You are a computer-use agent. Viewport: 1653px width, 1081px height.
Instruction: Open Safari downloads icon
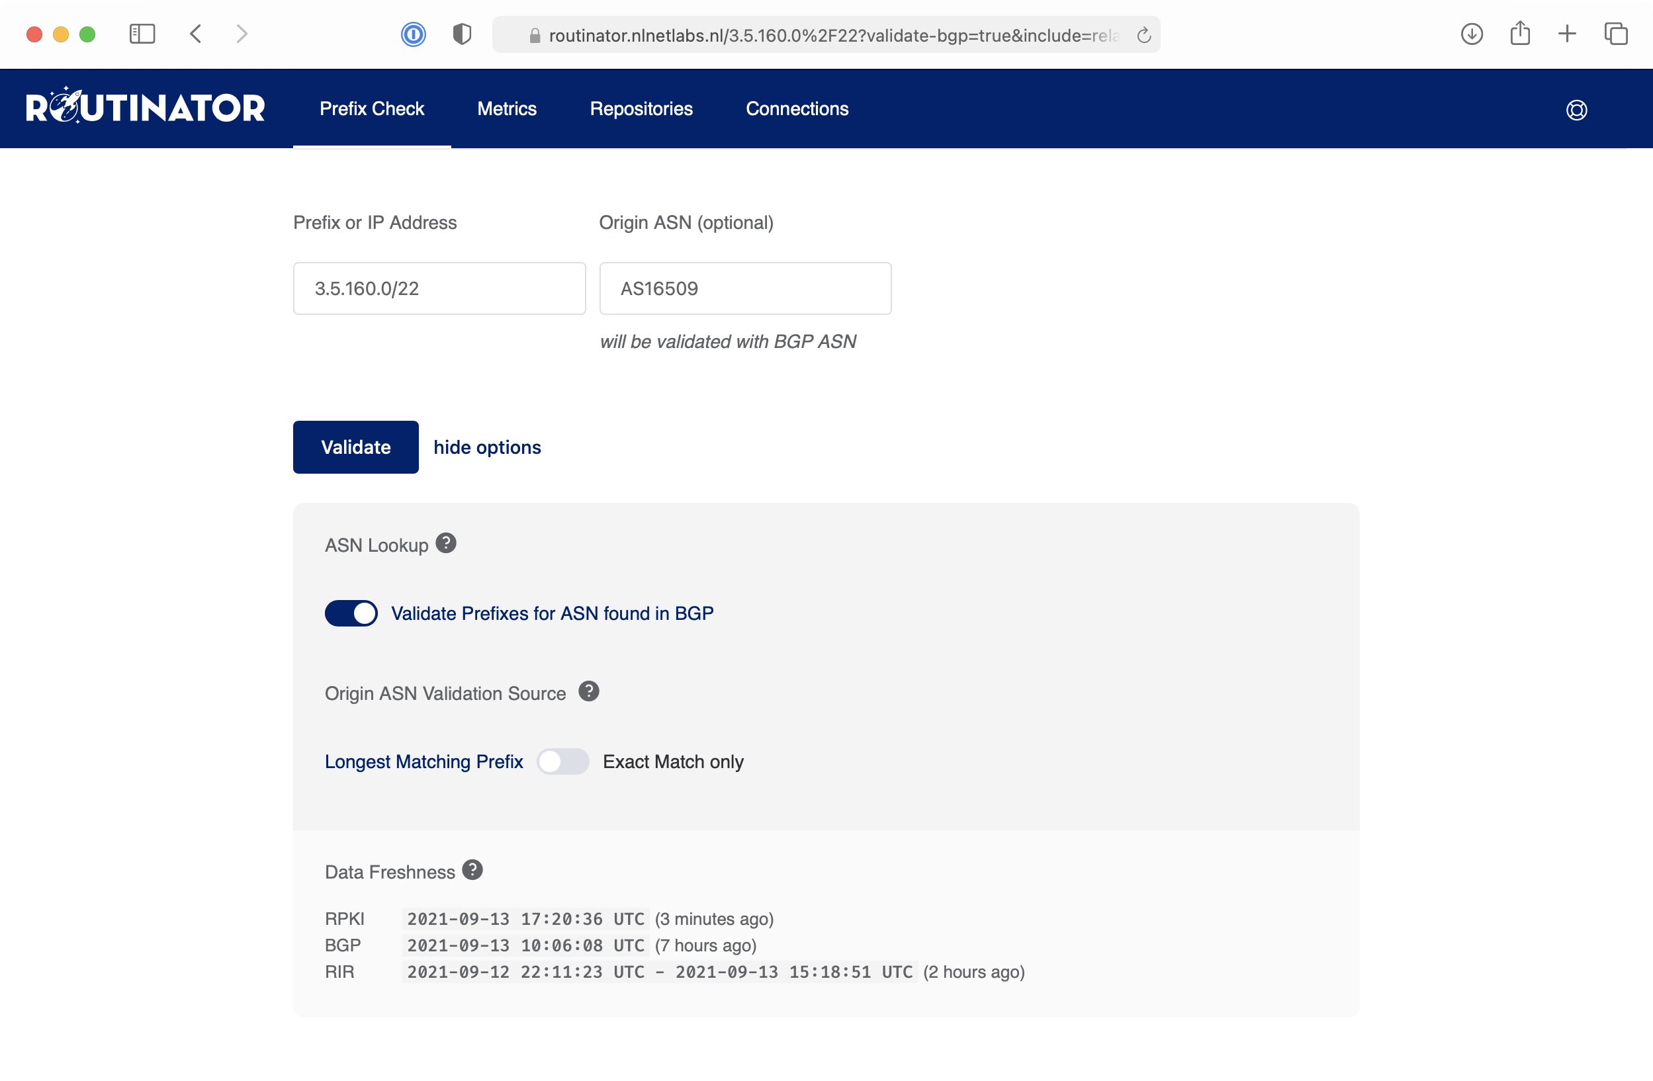pyautogui.click(x=1471, y=34)
